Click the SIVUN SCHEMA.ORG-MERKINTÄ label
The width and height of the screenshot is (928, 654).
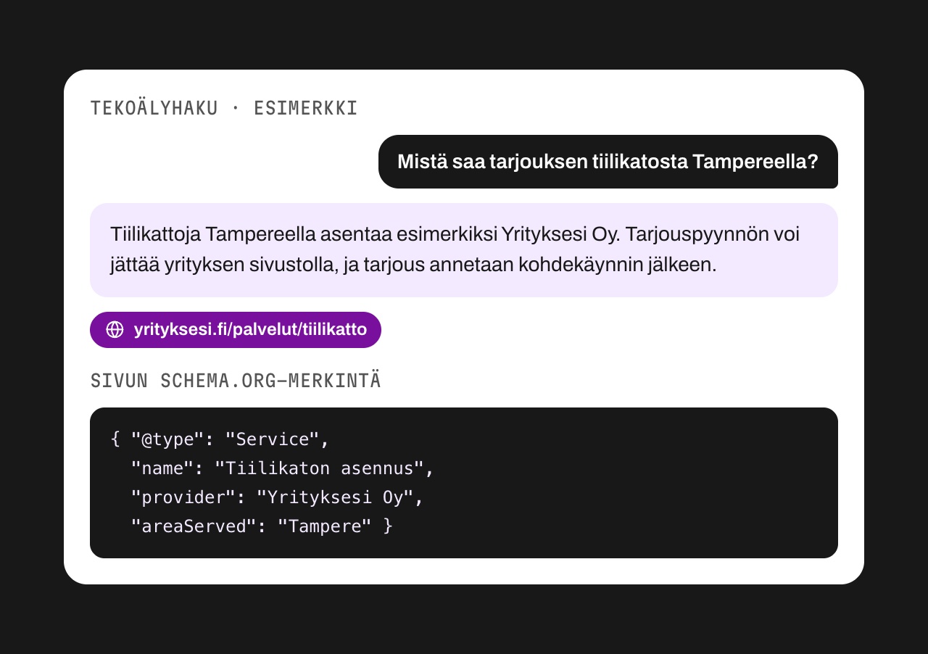pos(236,381)
